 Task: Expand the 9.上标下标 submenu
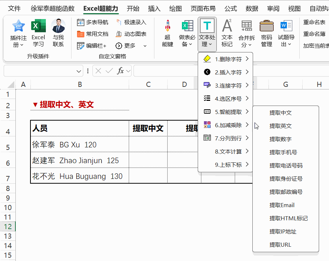point(247,164)
